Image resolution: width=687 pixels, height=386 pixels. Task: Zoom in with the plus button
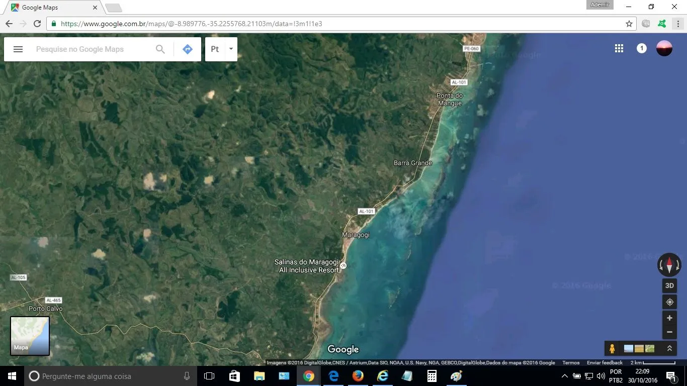[669, 318]
